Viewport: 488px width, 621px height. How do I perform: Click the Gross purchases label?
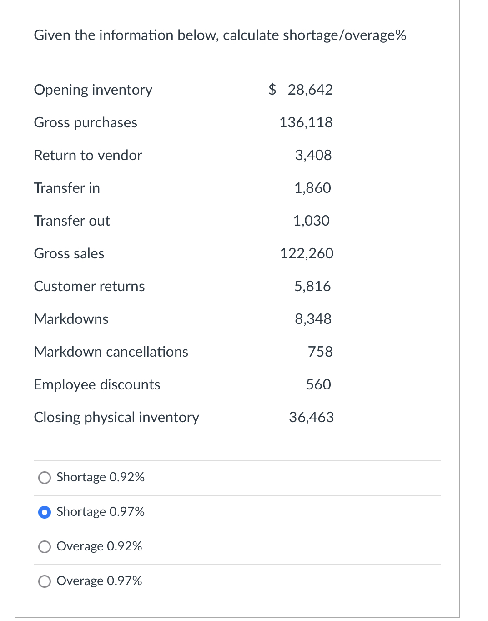(x=86, y=122)
